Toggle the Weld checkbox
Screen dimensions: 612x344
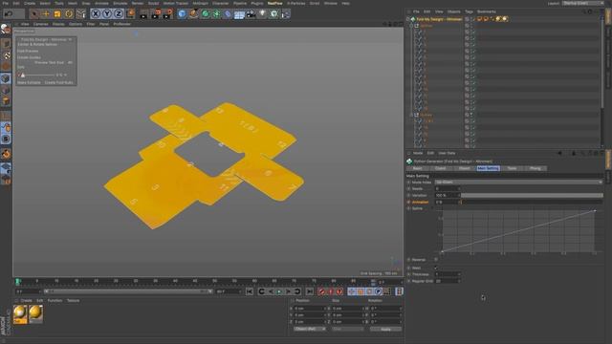[x=436, y=268]
